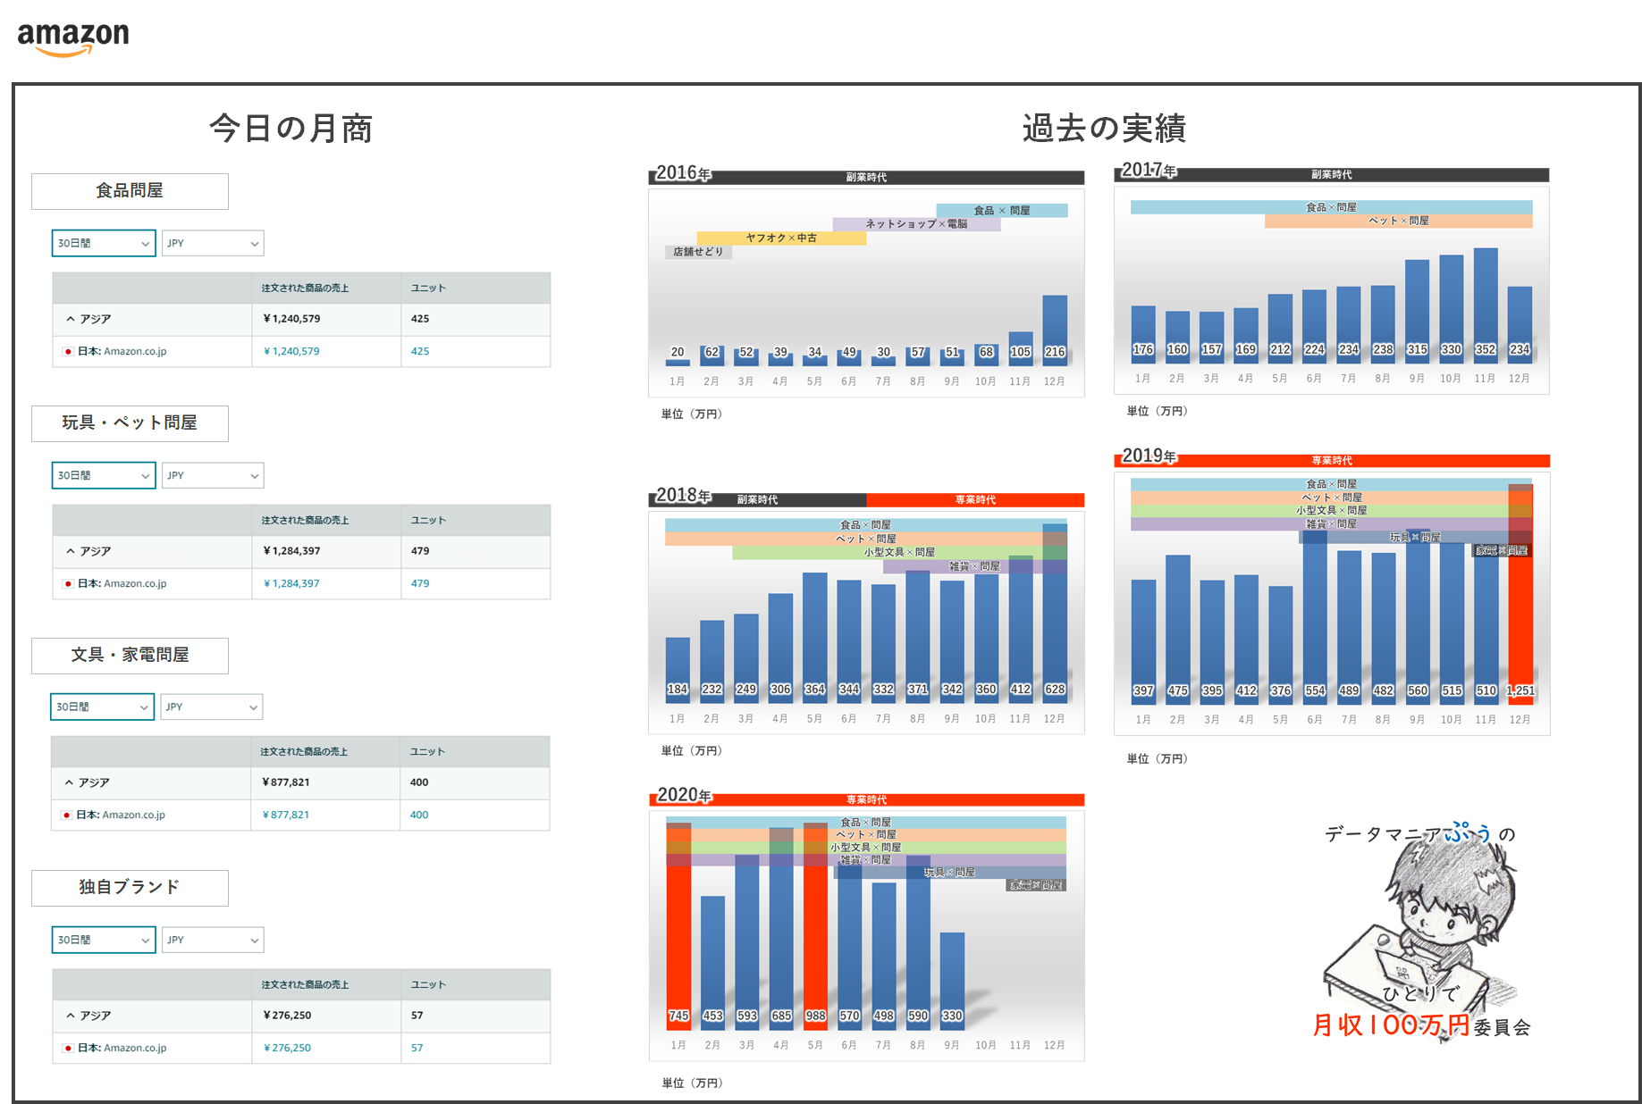
Task: Click the 過去の実績 title
Action: coord(1104,129)
